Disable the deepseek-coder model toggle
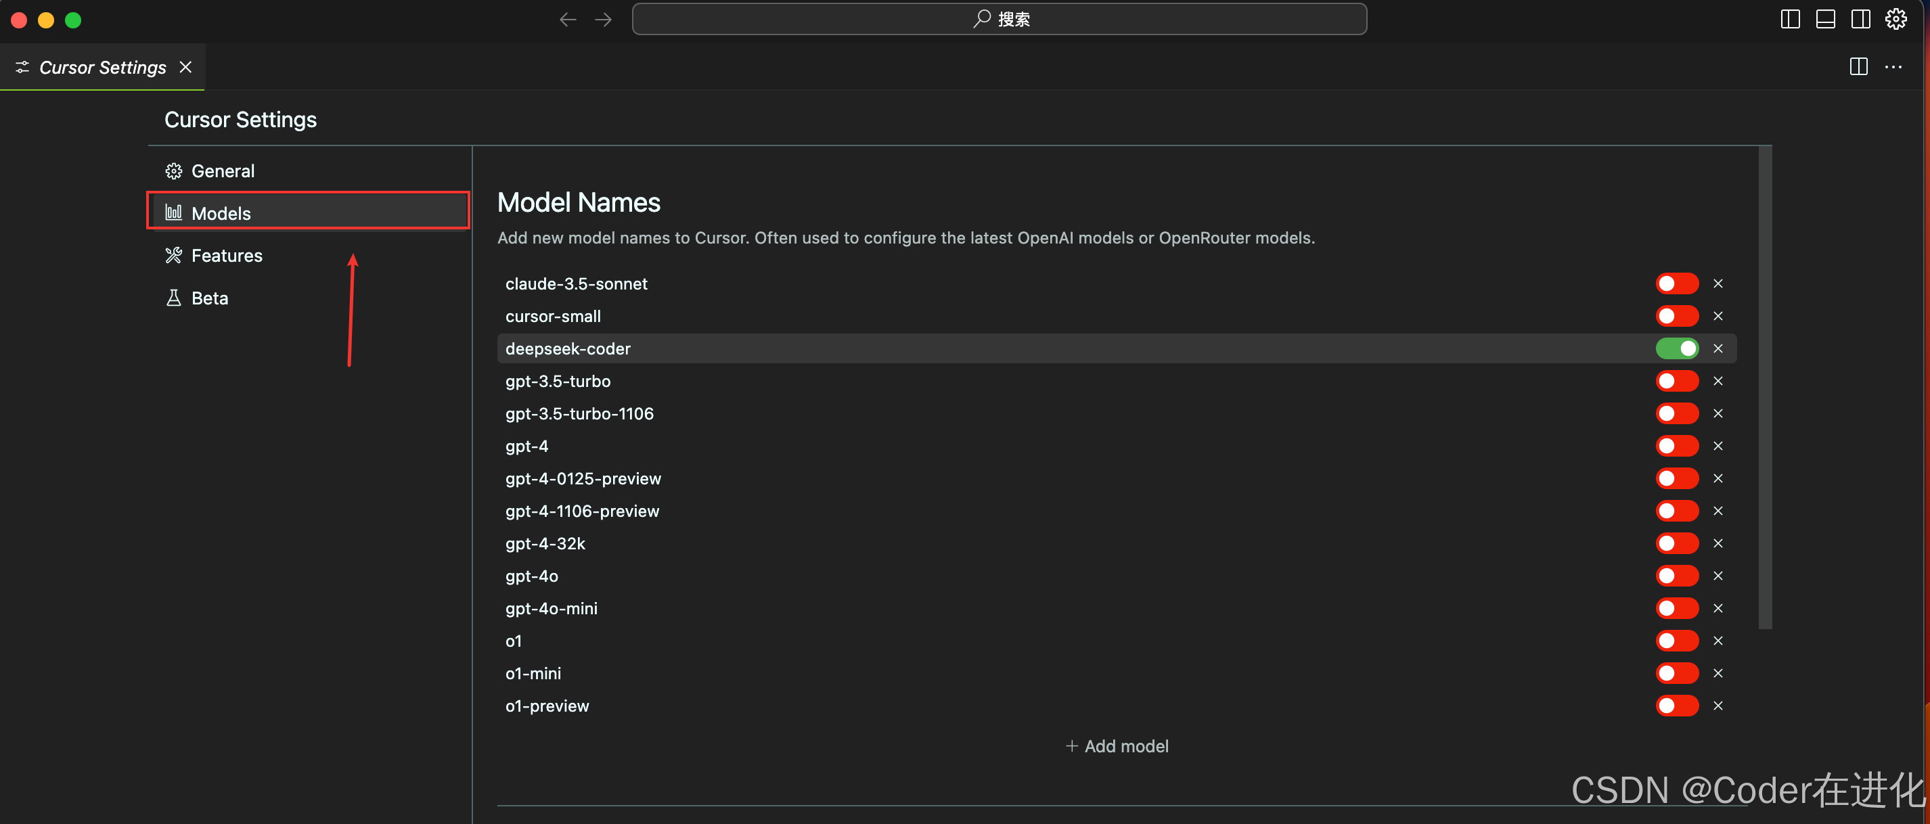Viewport: 1930px width, 824px height. (x=1677, y=348)
